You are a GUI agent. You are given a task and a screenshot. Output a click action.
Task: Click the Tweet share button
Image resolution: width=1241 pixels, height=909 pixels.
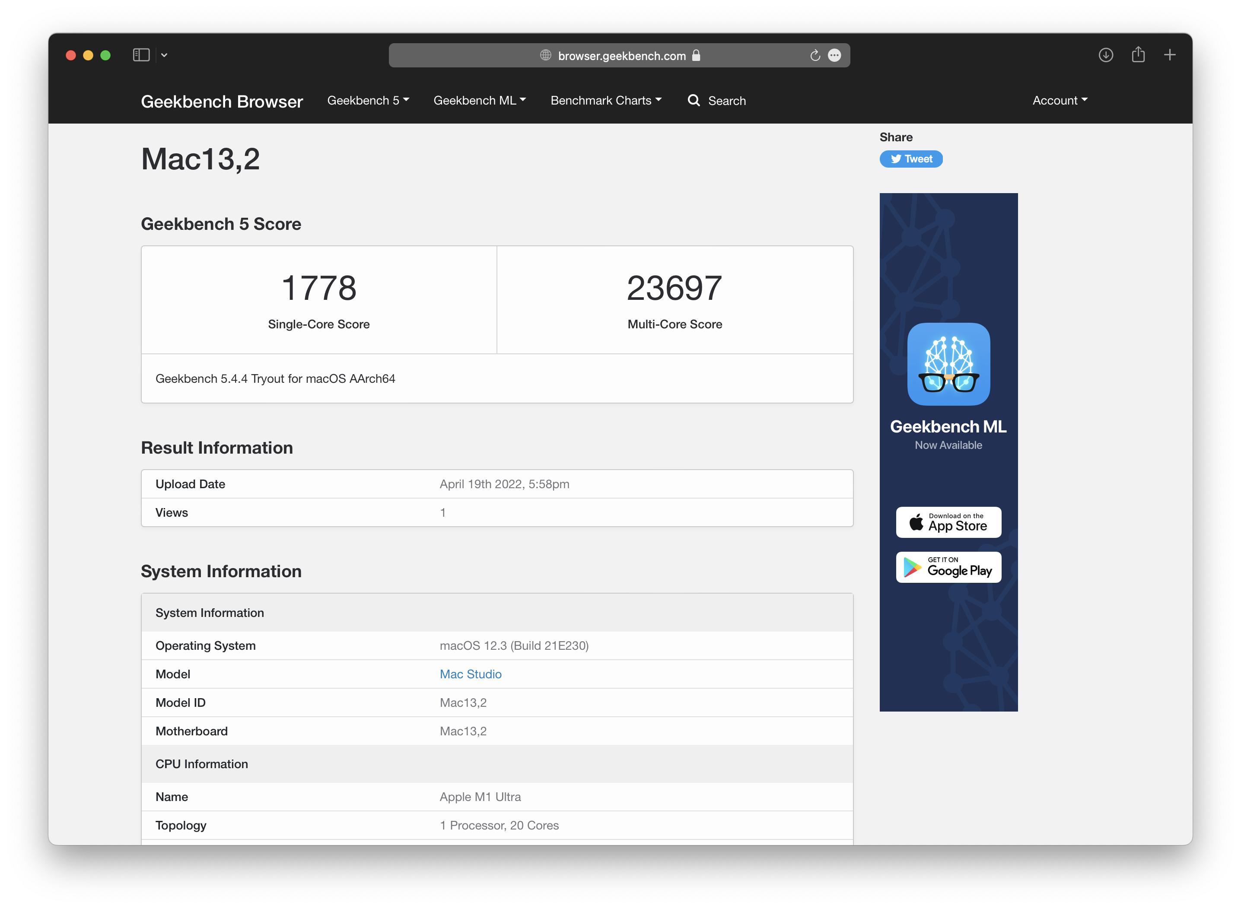point(911,159)
